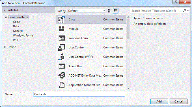This screenshot has height=107, width=192.
Task: Select the Module template icon
Action: 61,29
